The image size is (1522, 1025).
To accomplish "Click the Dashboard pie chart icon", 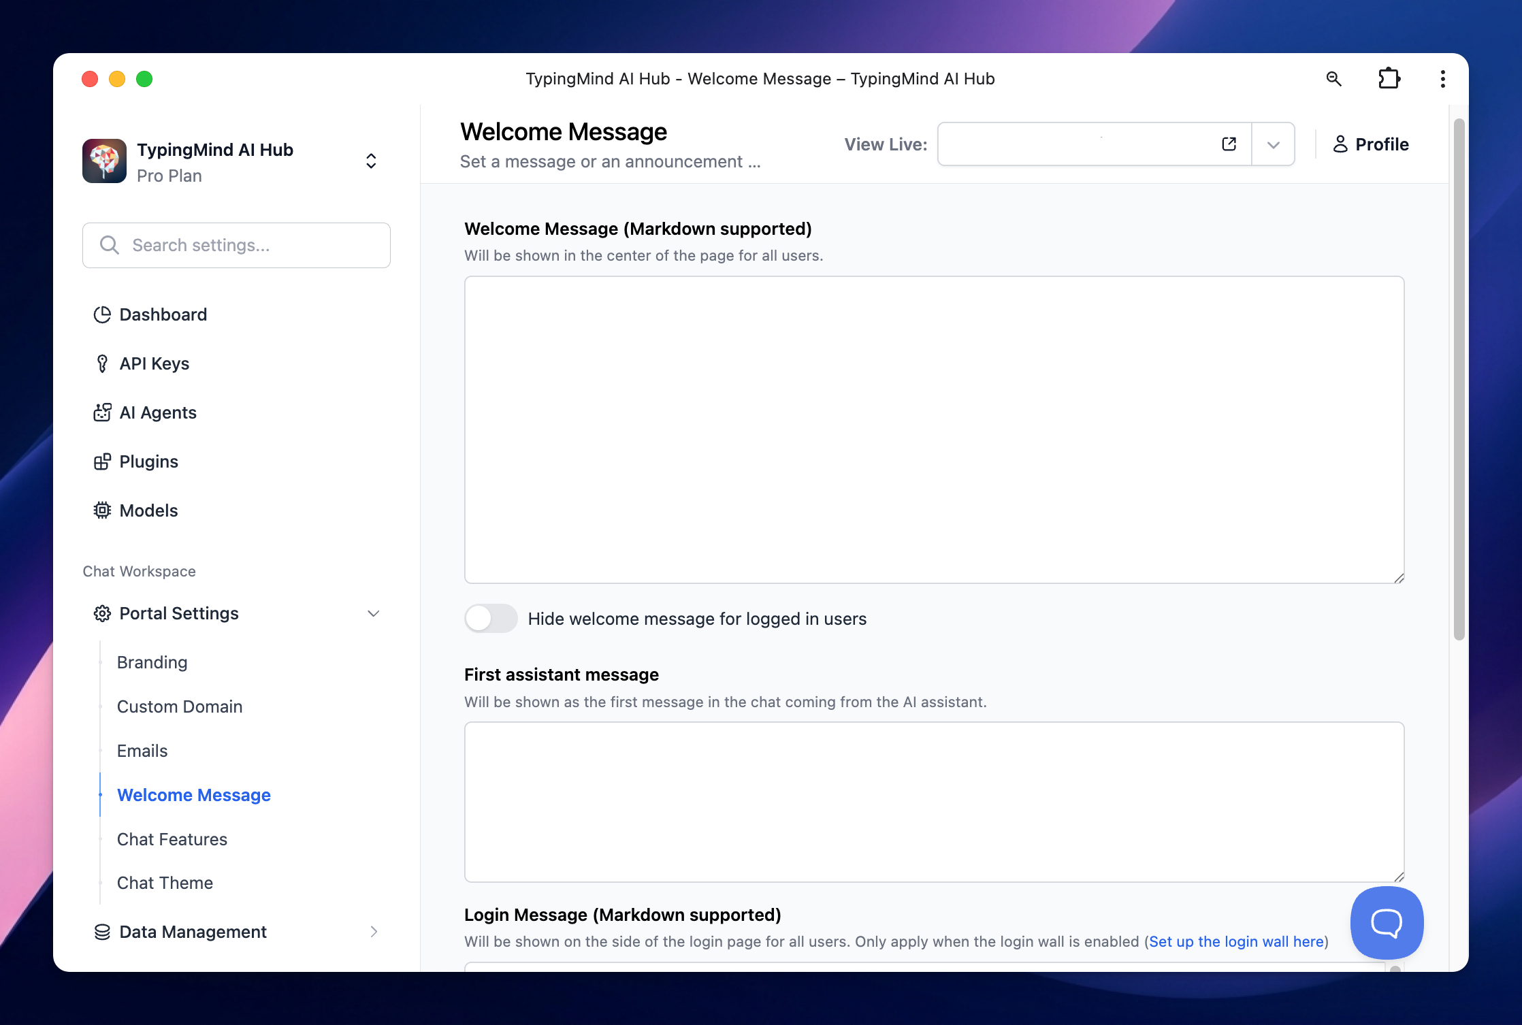I will click(102, 314).
